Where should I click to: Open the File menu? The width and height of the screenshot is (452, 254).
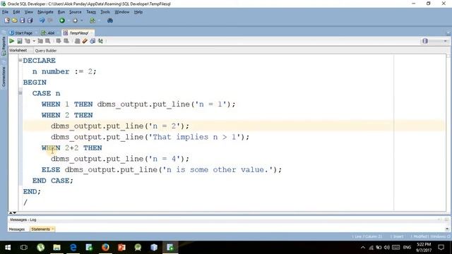pyautogui.click(x=5, y=12)
